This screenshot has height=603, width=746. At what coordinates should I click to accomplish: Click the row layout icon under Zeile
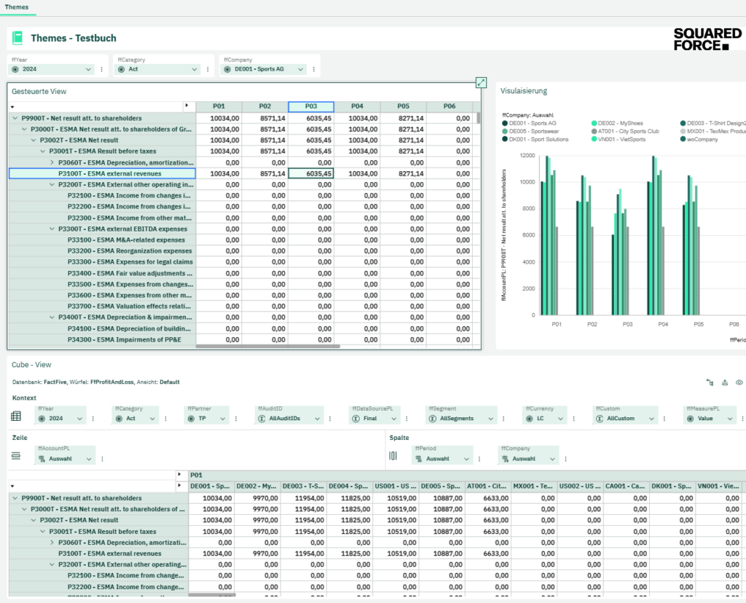click(16, 456)
